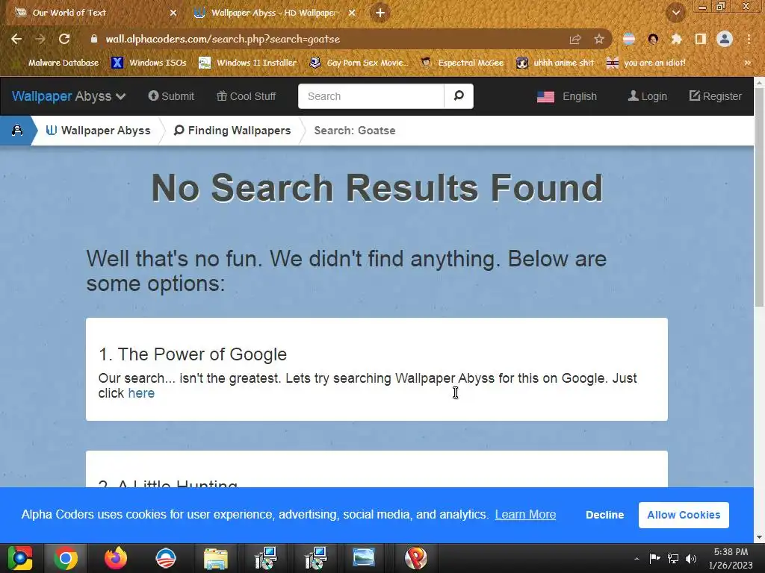This screenshot has height=573, width=765.
Task: Go to Finding Wallpapers breadcrumb
Action: click(x=232, y=130)
